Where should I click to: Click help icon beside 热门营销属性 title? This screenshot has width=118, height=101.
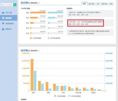tap(39, 51)
